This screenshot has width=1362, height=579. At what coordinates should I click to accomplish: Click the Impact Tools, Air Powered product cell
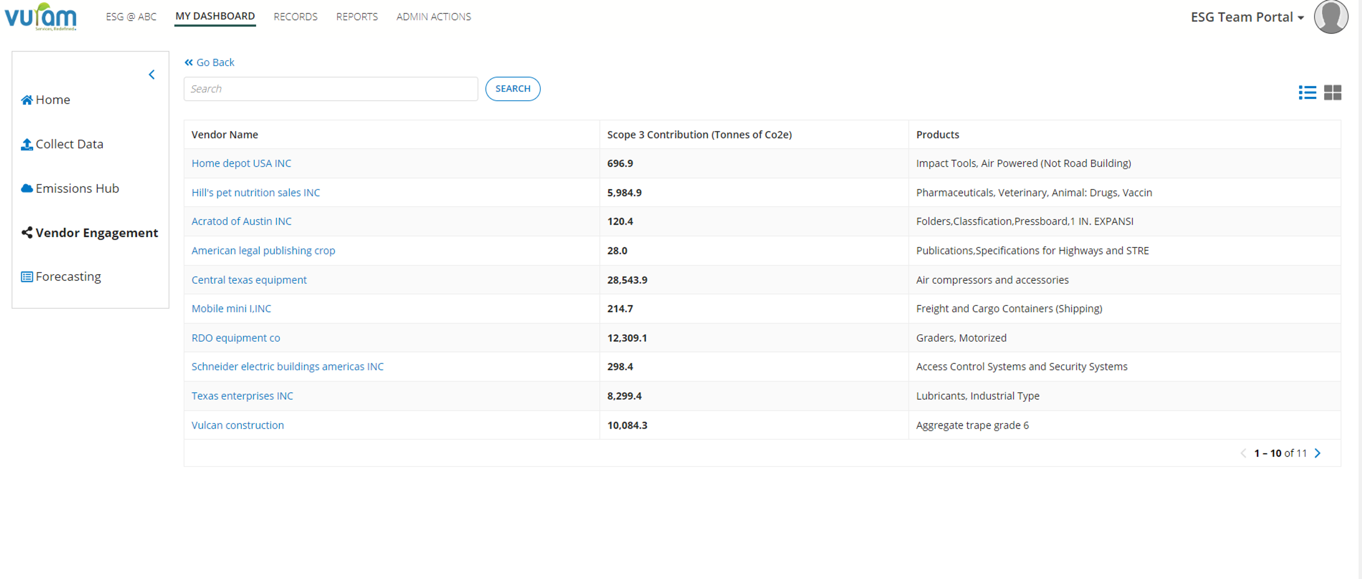(1024, 164)
